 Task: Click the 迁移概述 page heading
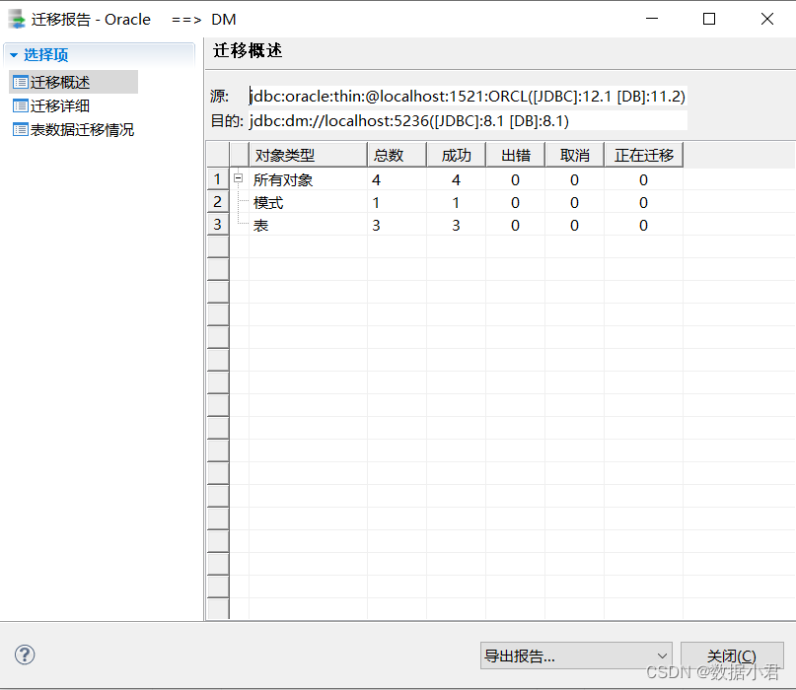click(x=248, y=50)
